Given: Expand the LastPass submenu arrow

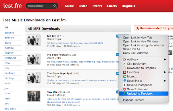Looking at the screenshot, I should click(165, 72).
